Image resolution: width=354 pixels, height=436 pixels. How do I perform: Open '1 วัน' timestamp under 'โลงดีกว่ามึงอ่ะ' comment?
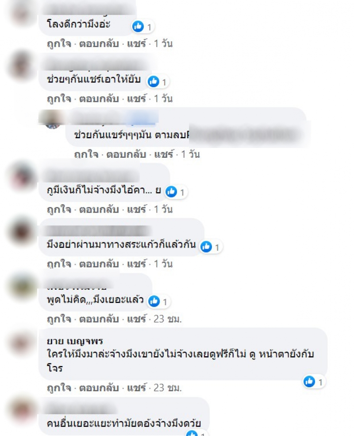click(x=163, y=44)
